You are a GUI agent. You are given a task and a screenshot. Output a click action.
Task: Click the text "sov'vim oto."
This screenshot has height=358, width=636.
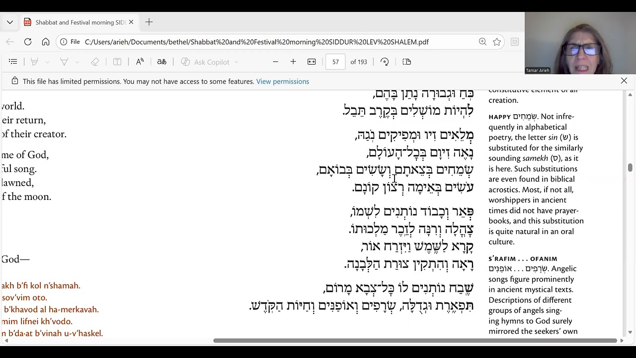pyautogui.click(x=24, y=297)
